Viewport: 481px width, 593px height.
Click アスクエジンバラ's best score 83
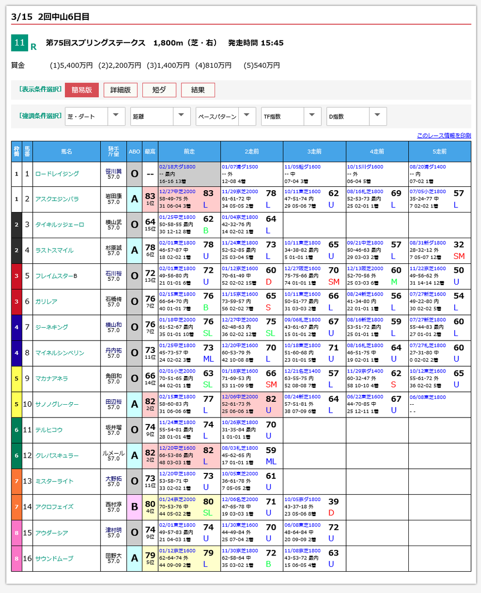(x=150, y=196)
